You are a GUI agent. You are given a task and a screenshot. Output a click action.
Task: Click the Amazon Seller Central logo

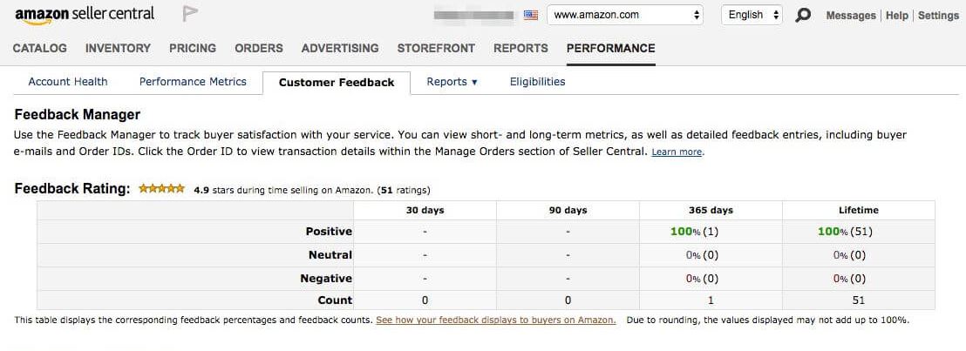coord(85,14)
